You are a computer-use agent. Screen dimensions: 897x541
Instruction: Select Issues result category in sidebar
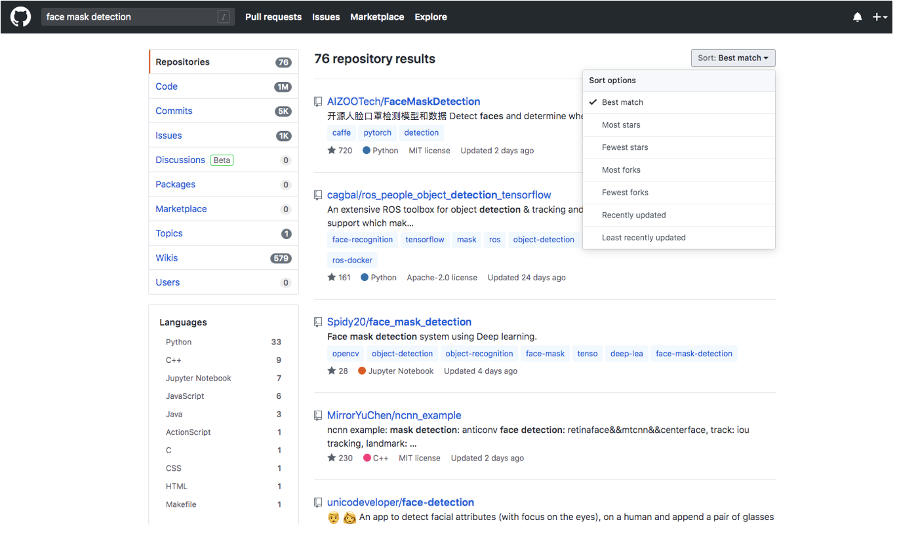tap(224, 136)
